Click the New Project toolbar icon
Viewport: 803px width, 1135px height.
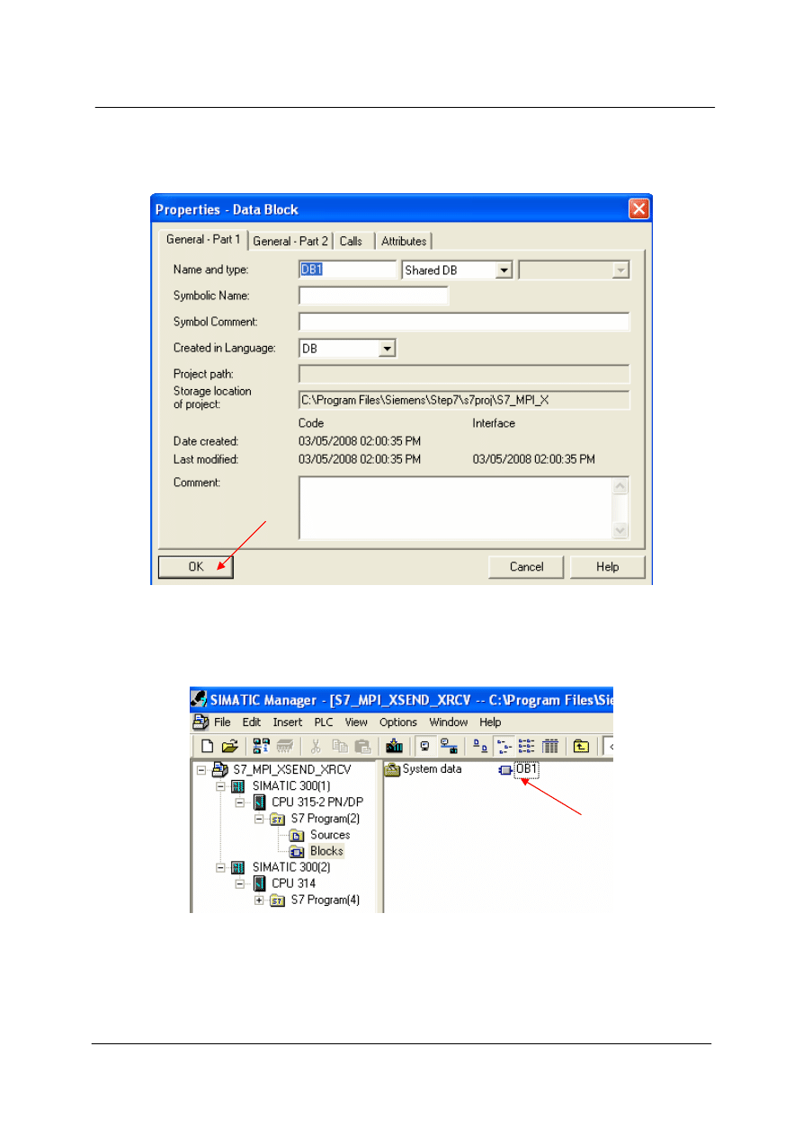click(x=207, y=745)
